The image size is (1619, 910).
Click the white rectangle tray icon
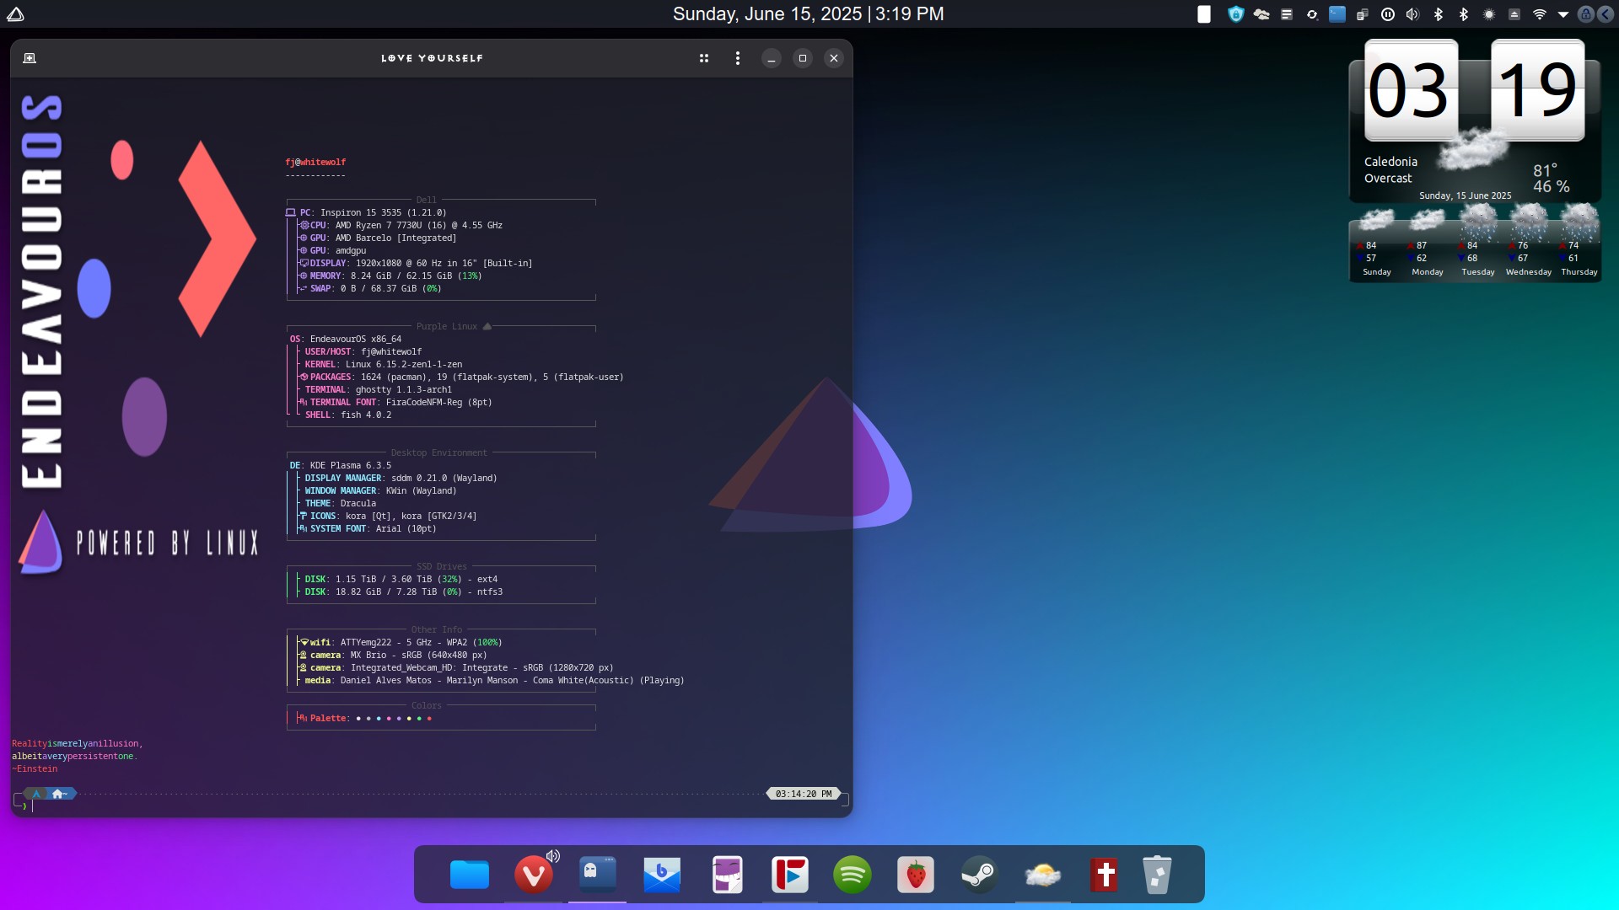point(1204,14)
